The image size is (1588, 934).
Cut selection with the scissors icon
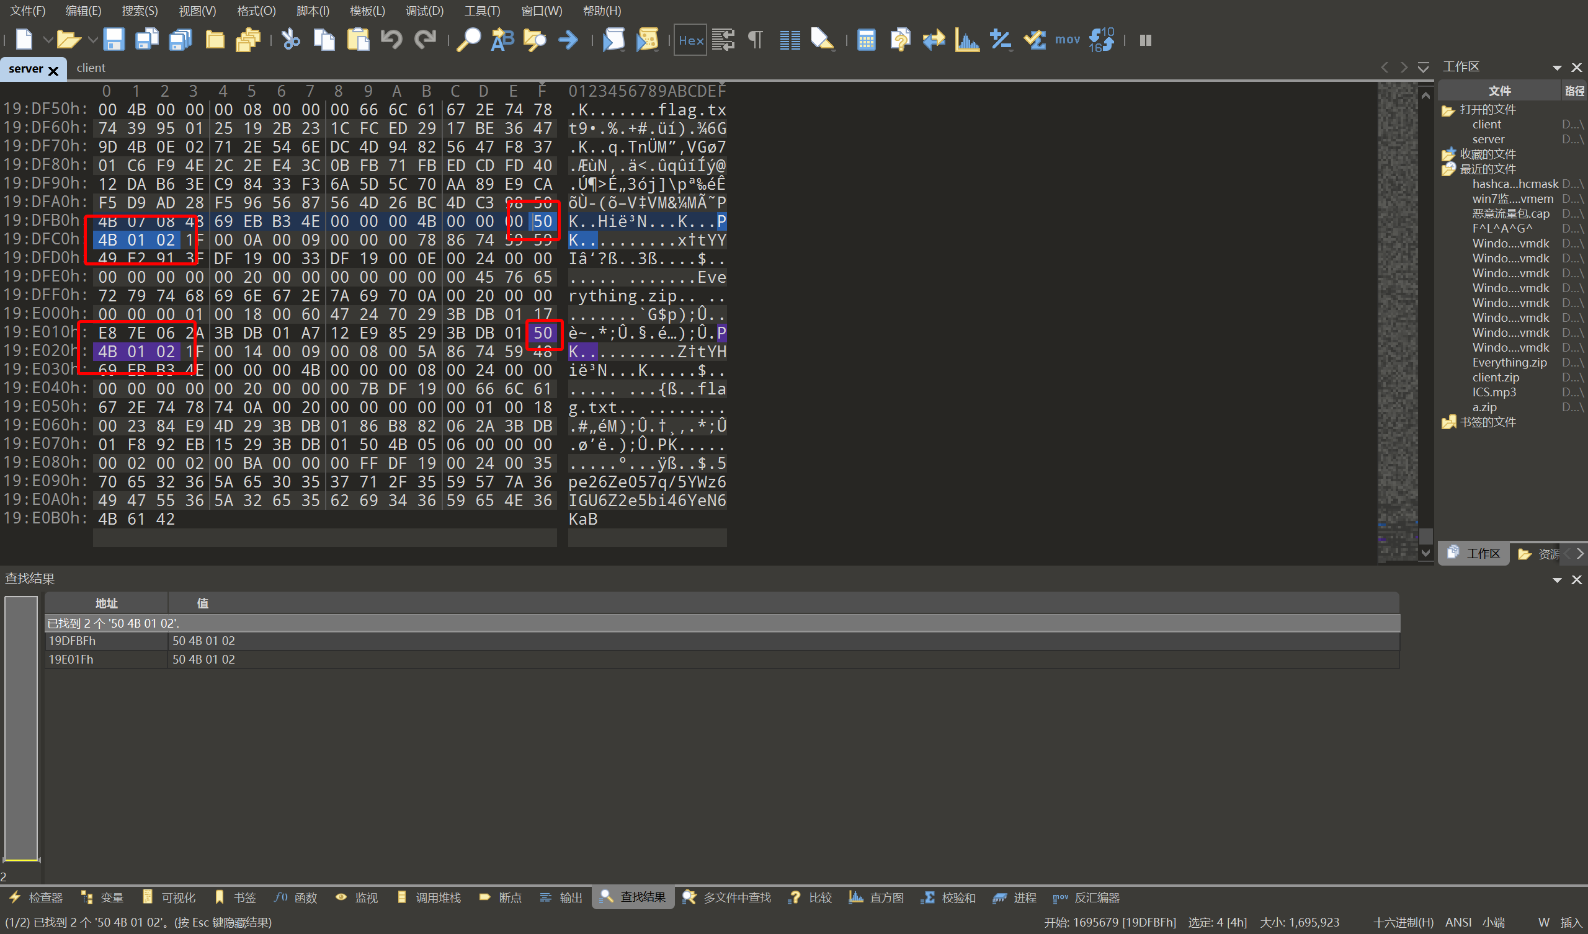click(290, 40)
